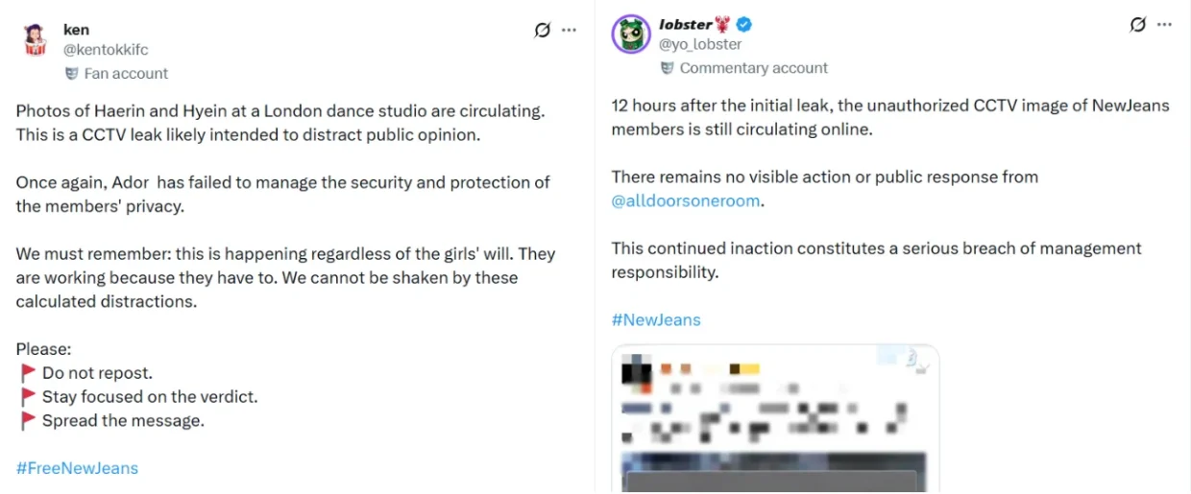Screen dimensions: 1191x494
Task: Open the #NewJeans hashtag
Action: [x=656, y=319]
